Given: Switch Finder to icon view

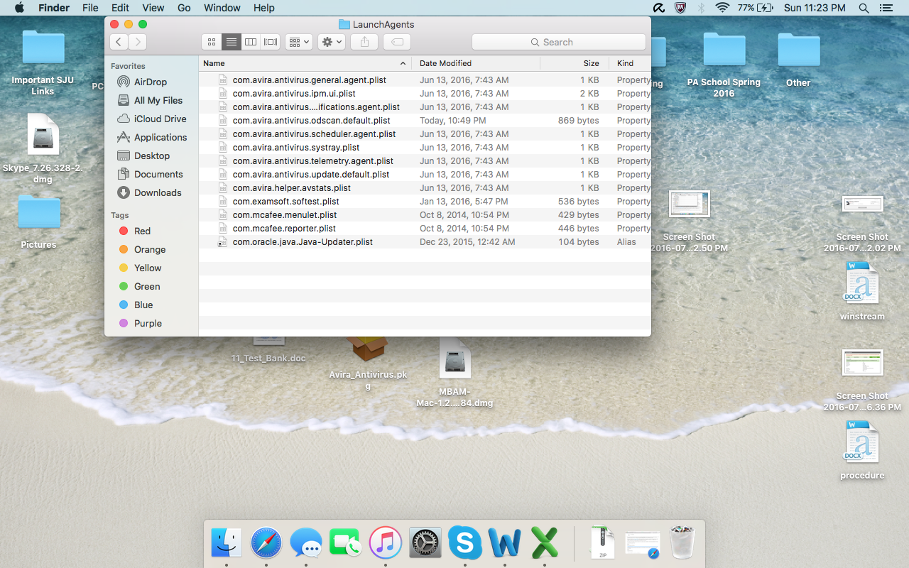Looking at the screenshot, I should [x=211, y=42].
